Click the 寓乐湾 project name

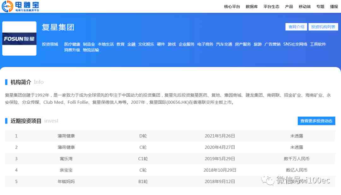click(x=66, y=159)
